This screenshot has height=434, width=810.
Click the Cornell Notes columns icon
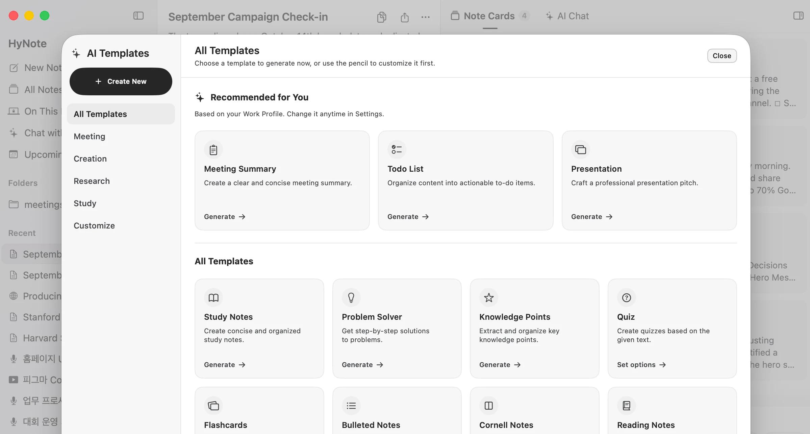coord(489,406)
